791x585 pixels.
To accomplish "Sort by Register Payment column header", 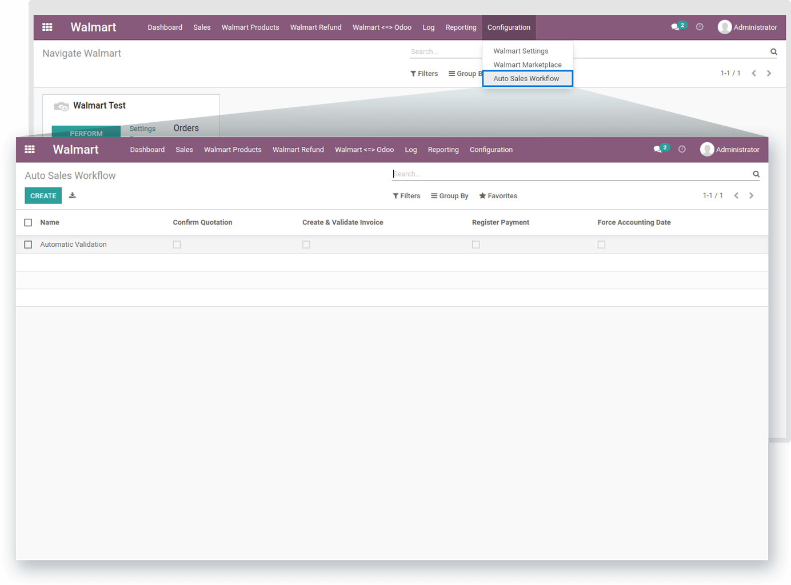I will pos(501,222).
